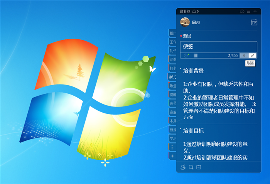Open search with the magnifier icon
The image size is (270, 184).
tap(191, 167)
